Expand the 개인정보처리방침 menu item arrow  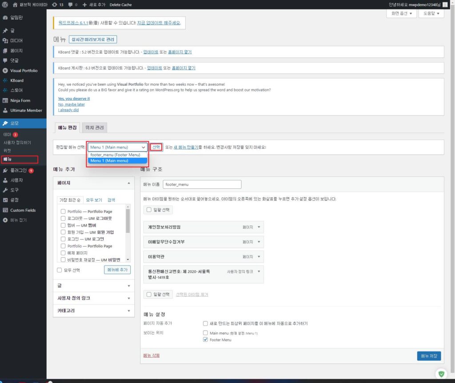tap(259, 227)
